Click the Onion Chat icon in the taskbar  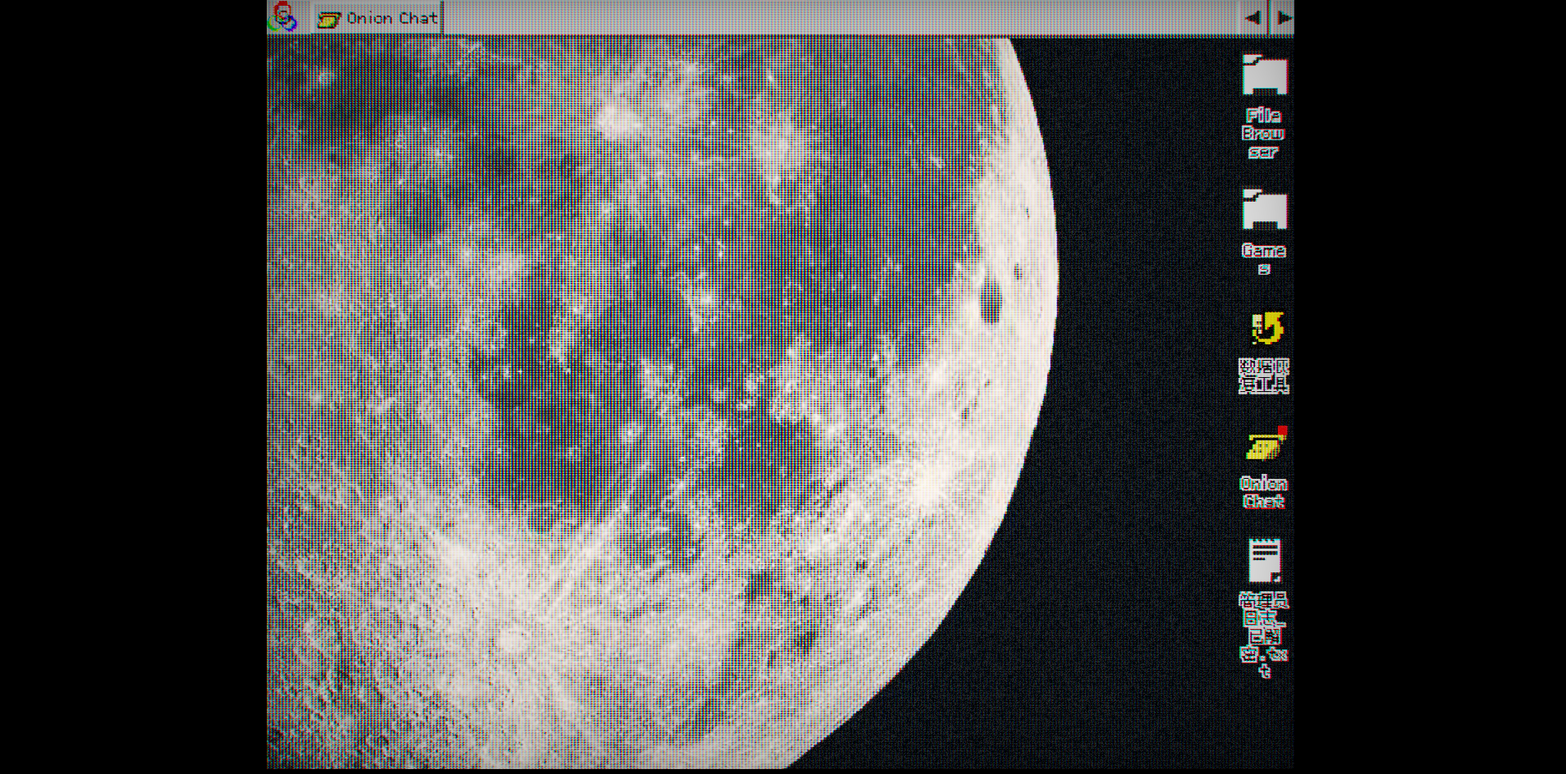[x=328, y=19]
